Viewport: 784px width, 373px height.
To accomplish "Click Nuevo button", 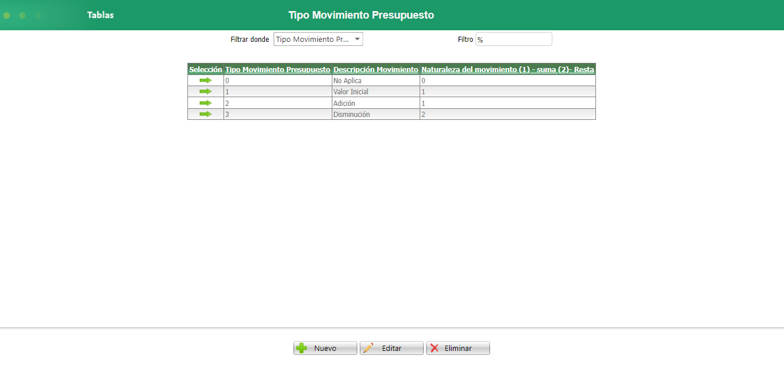I will point(325,348).
